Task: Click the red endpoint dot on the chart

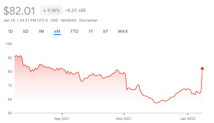Action: tap(202, 69)
